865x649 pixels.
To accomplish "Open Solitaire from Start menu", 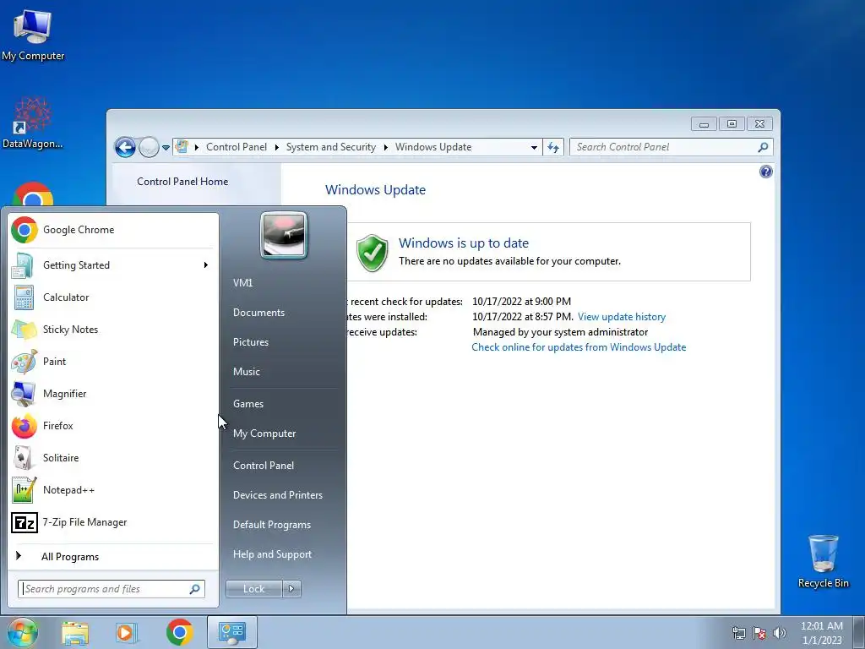I will (113, 457).
